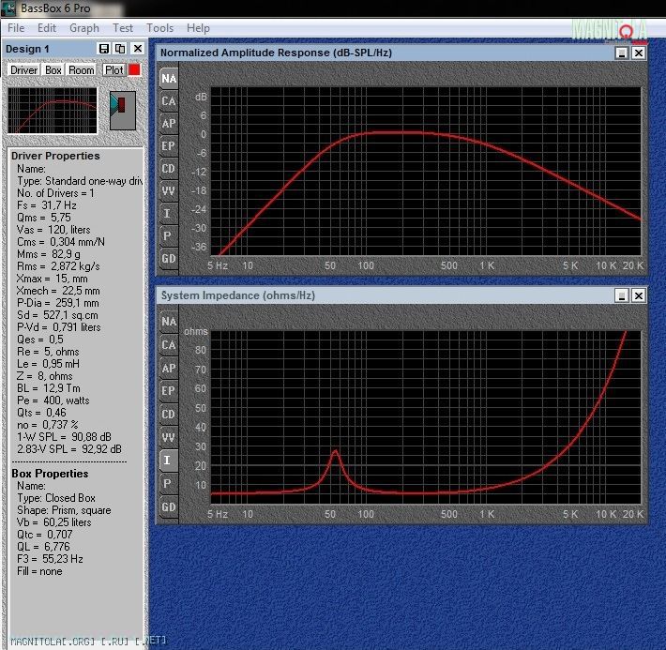Open the File menu
Viewport: 666px width, 650px height.
[16, 28]
